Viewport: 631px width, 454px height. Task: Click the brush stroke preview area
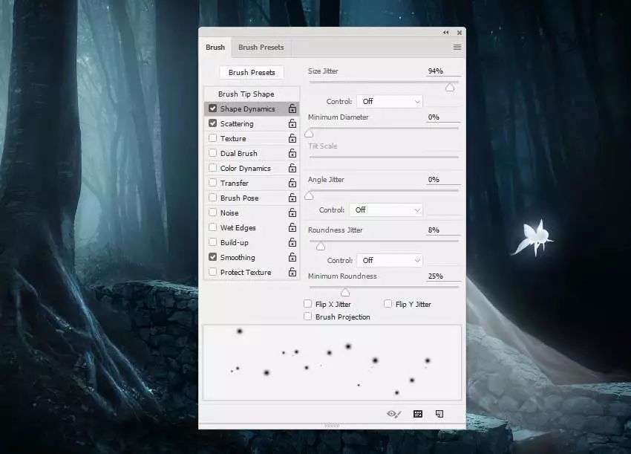332,362
